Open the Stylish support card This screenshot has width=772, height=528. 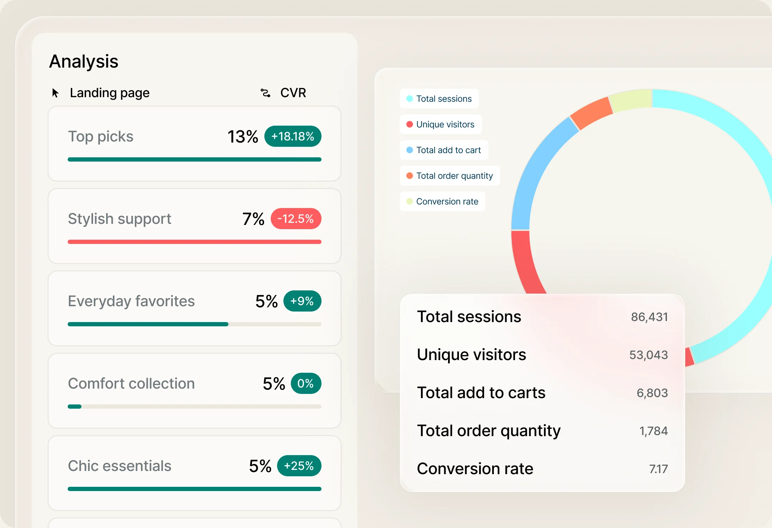(195, 226)
